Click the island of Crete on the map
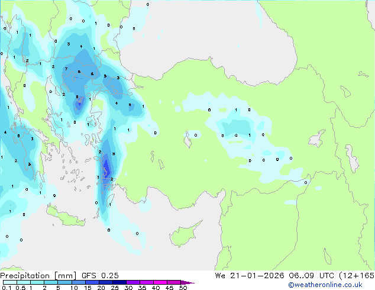This screenshot has width=375, height=290. coord(66,217)
